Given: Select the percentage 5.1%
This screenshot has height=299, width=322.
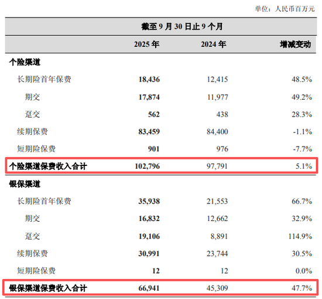Looking at the screenshot, I should tap(304, 167).
